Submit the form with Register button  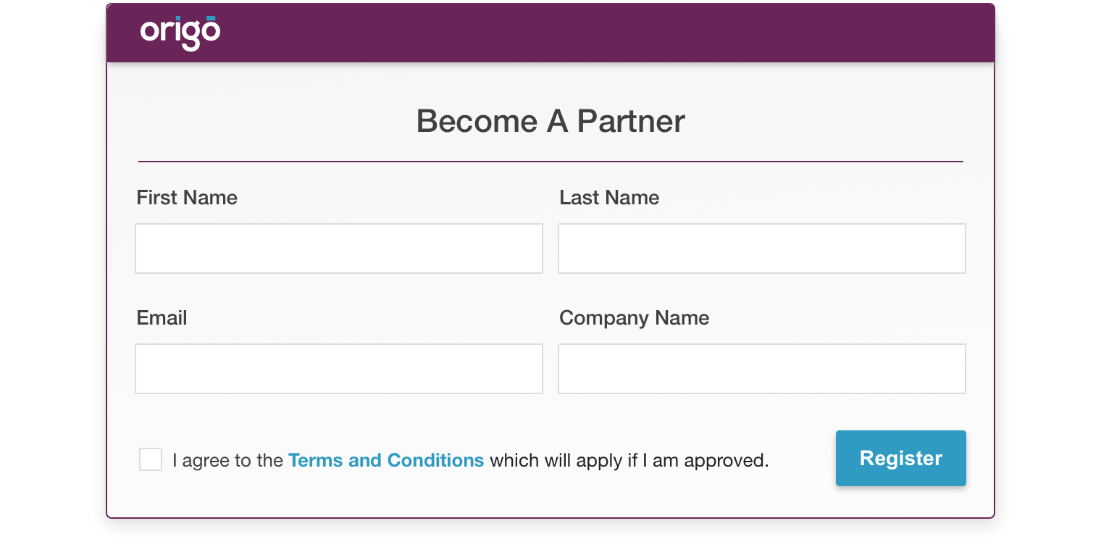pos(901,458)
